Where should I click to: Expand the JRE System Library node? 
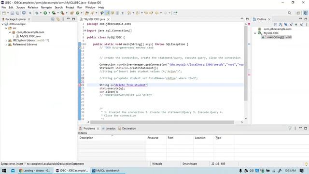6,40
